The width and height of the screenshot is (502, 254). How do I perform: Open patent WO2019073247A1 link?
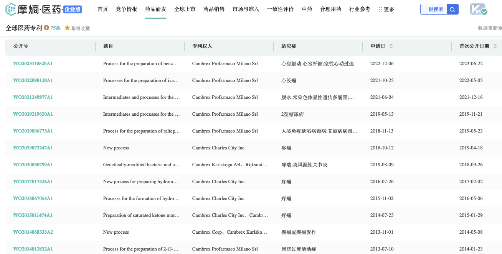(33, 148)
